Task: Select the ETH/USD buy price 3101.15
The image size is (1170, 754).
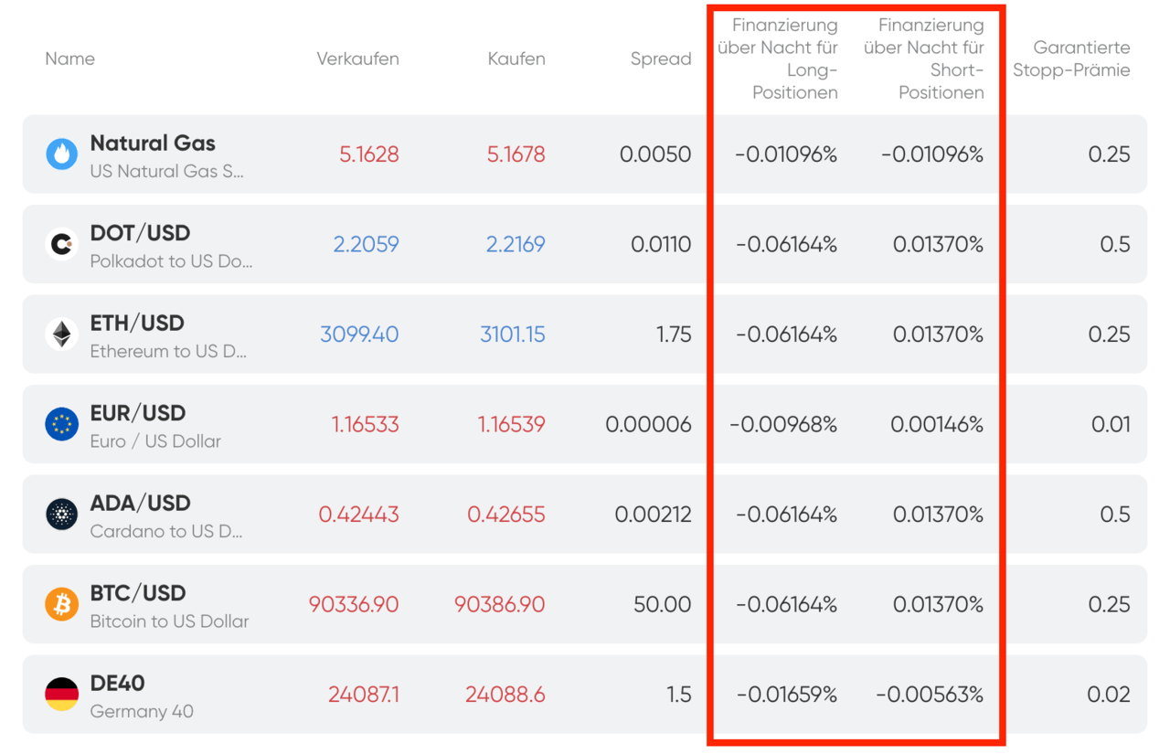Action: (514, 334)
